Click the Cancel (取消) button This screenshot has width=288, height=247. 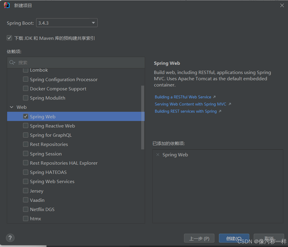(269, 239)
